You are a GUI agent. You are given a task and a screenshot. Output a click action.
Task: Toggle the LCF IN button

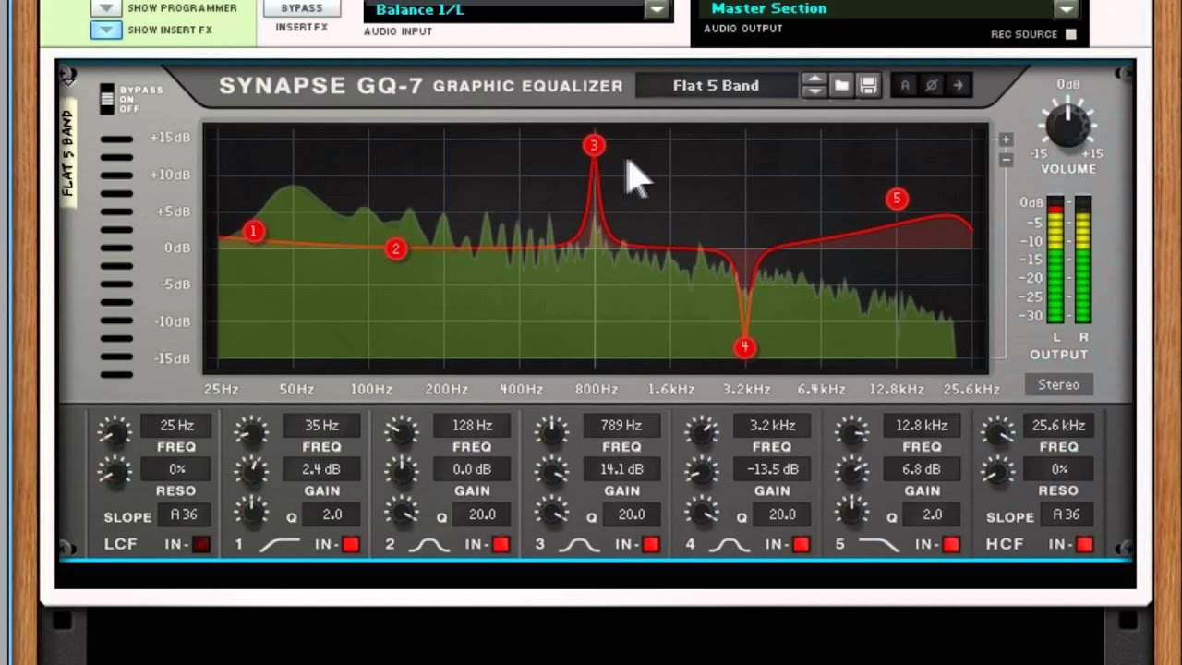(x=201, y=545)
